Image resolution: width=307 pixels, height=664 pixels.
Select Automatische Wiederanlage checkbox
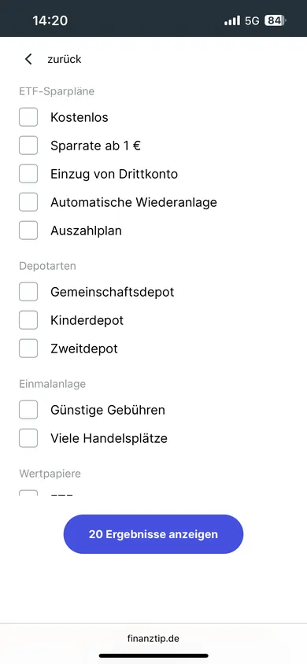pyautogui.click(x=28, y=202)
